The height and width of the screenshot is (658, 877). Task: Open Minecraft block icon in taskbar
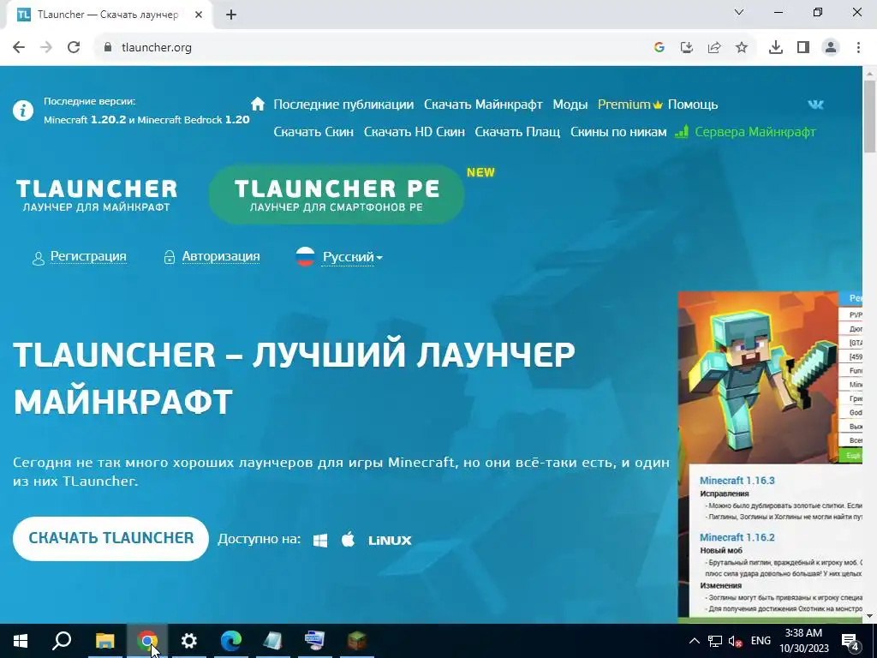click(357, 641)
